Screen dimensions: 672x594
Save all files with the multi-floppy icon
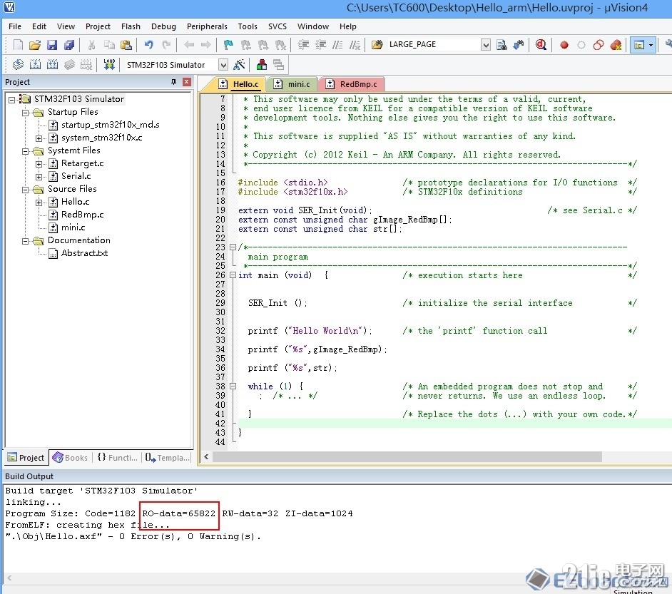pos(69,44)
